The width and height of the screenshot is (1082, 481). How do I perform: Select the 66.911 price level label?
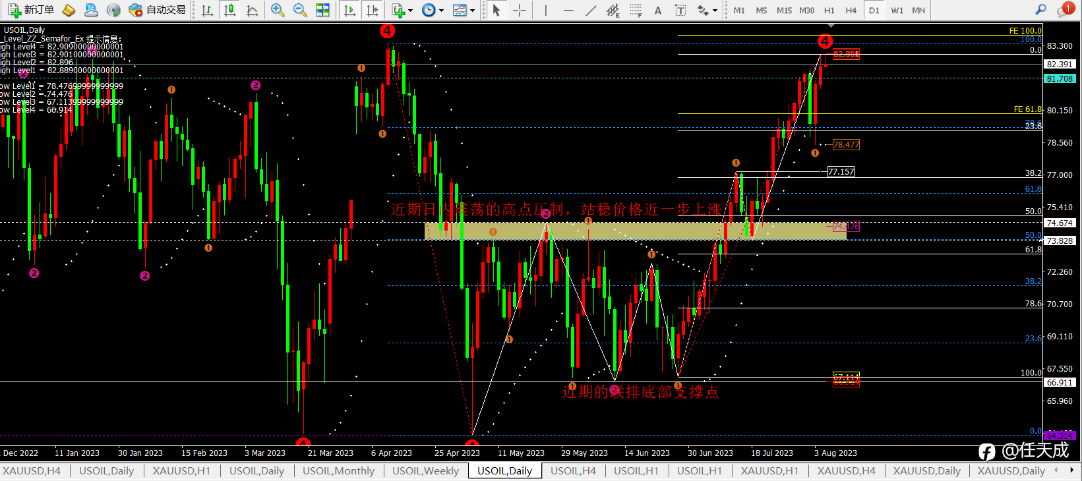pos(1060,382)
